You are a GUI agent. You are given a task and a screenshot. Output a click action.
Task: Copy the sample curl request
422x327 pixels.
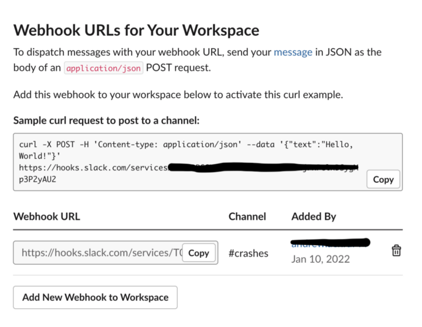point(383,179)
